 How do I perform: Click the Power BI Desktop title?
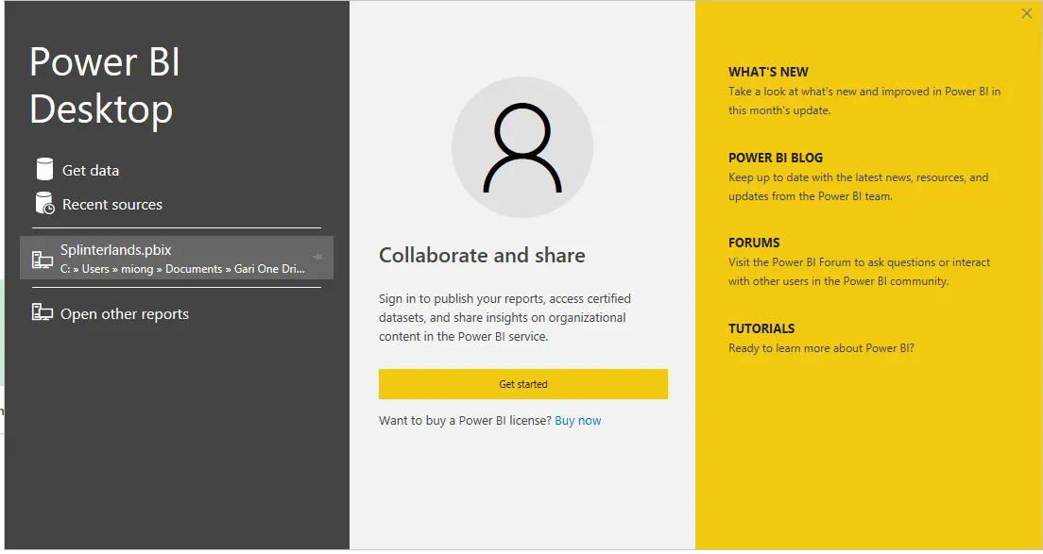(105, 85)
